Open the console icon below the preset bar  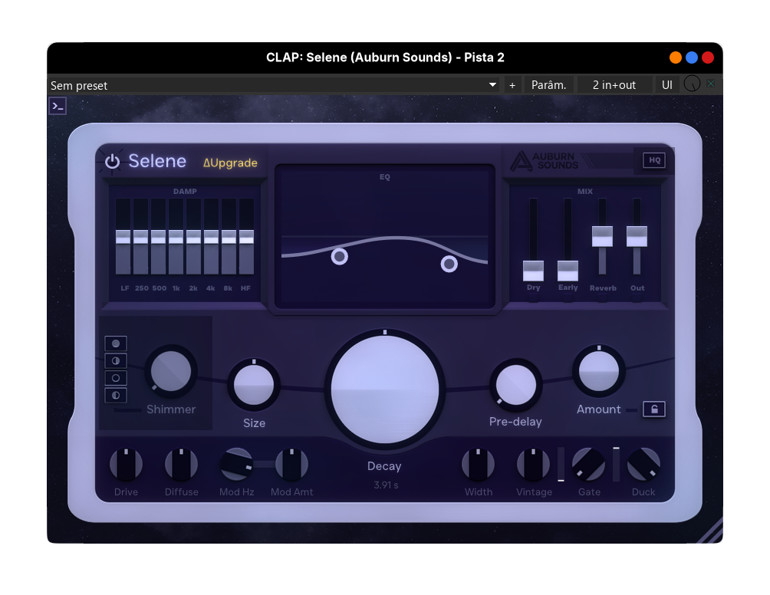pyautogui.click(x=58, y=107)
